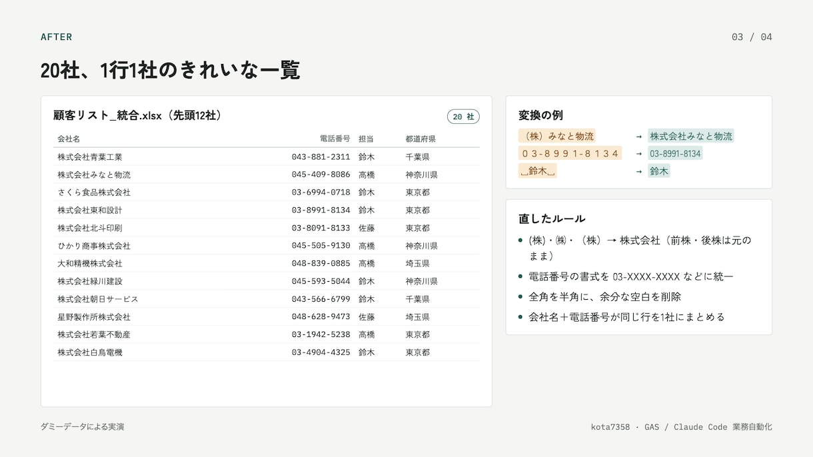The height and width of the screenshot is (457, 813).
Task: Click phone number 048-839-0885
Action: point(321,264)
